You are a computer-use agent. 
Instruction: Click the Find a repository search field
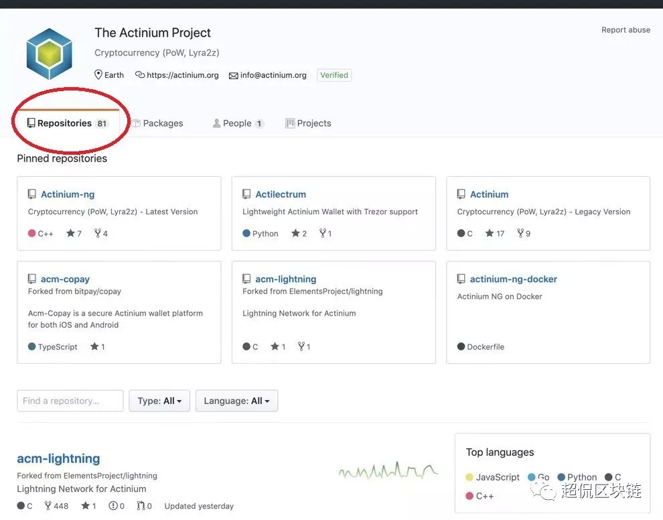70,401
